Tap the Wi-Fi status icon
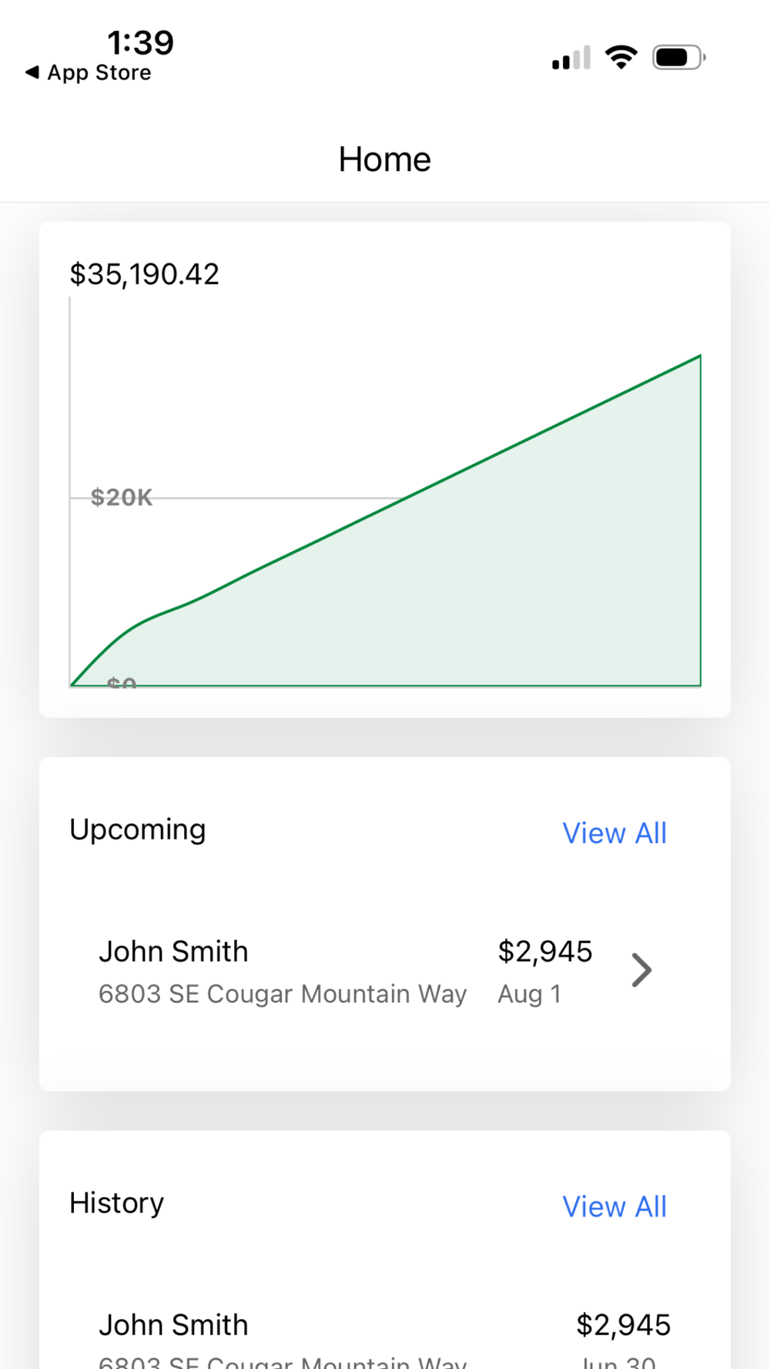 [x=621, y=57]
